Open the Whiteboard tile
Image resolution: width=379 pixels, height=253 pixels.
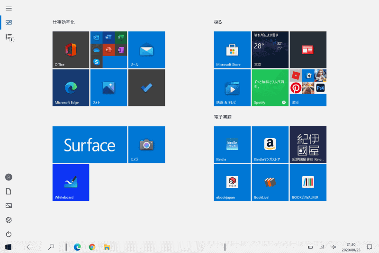[71, 183]
